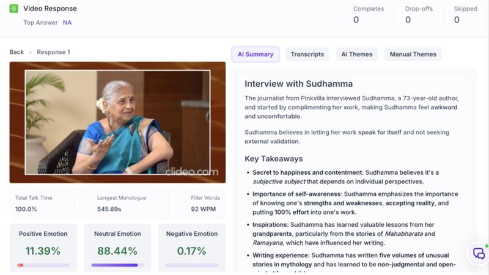489x275 pixels.
Task: Click the breadcrumb chevron after Back
Action: pos(30,53)
